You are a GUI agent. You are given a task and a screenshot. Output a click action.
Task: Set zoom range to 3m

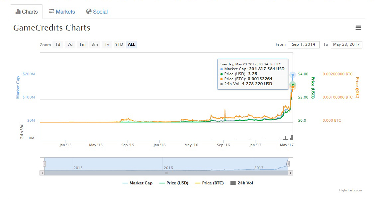[95, 44]
